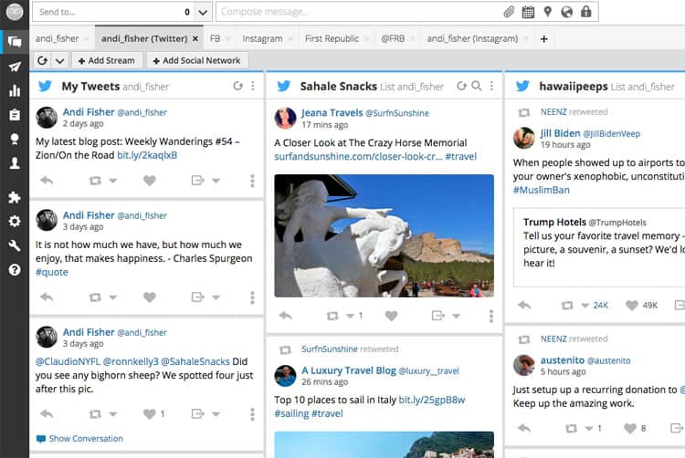Search within the Sahale Snacks stream
Screen dimensions: 685x458
coord(477,86)
